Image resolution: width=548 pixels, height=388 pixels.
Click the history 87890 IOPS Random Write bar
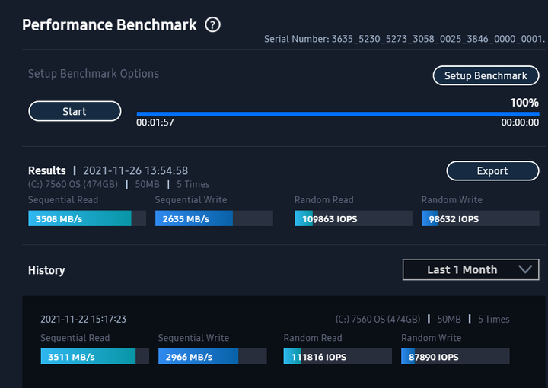(x=455, y=356)
